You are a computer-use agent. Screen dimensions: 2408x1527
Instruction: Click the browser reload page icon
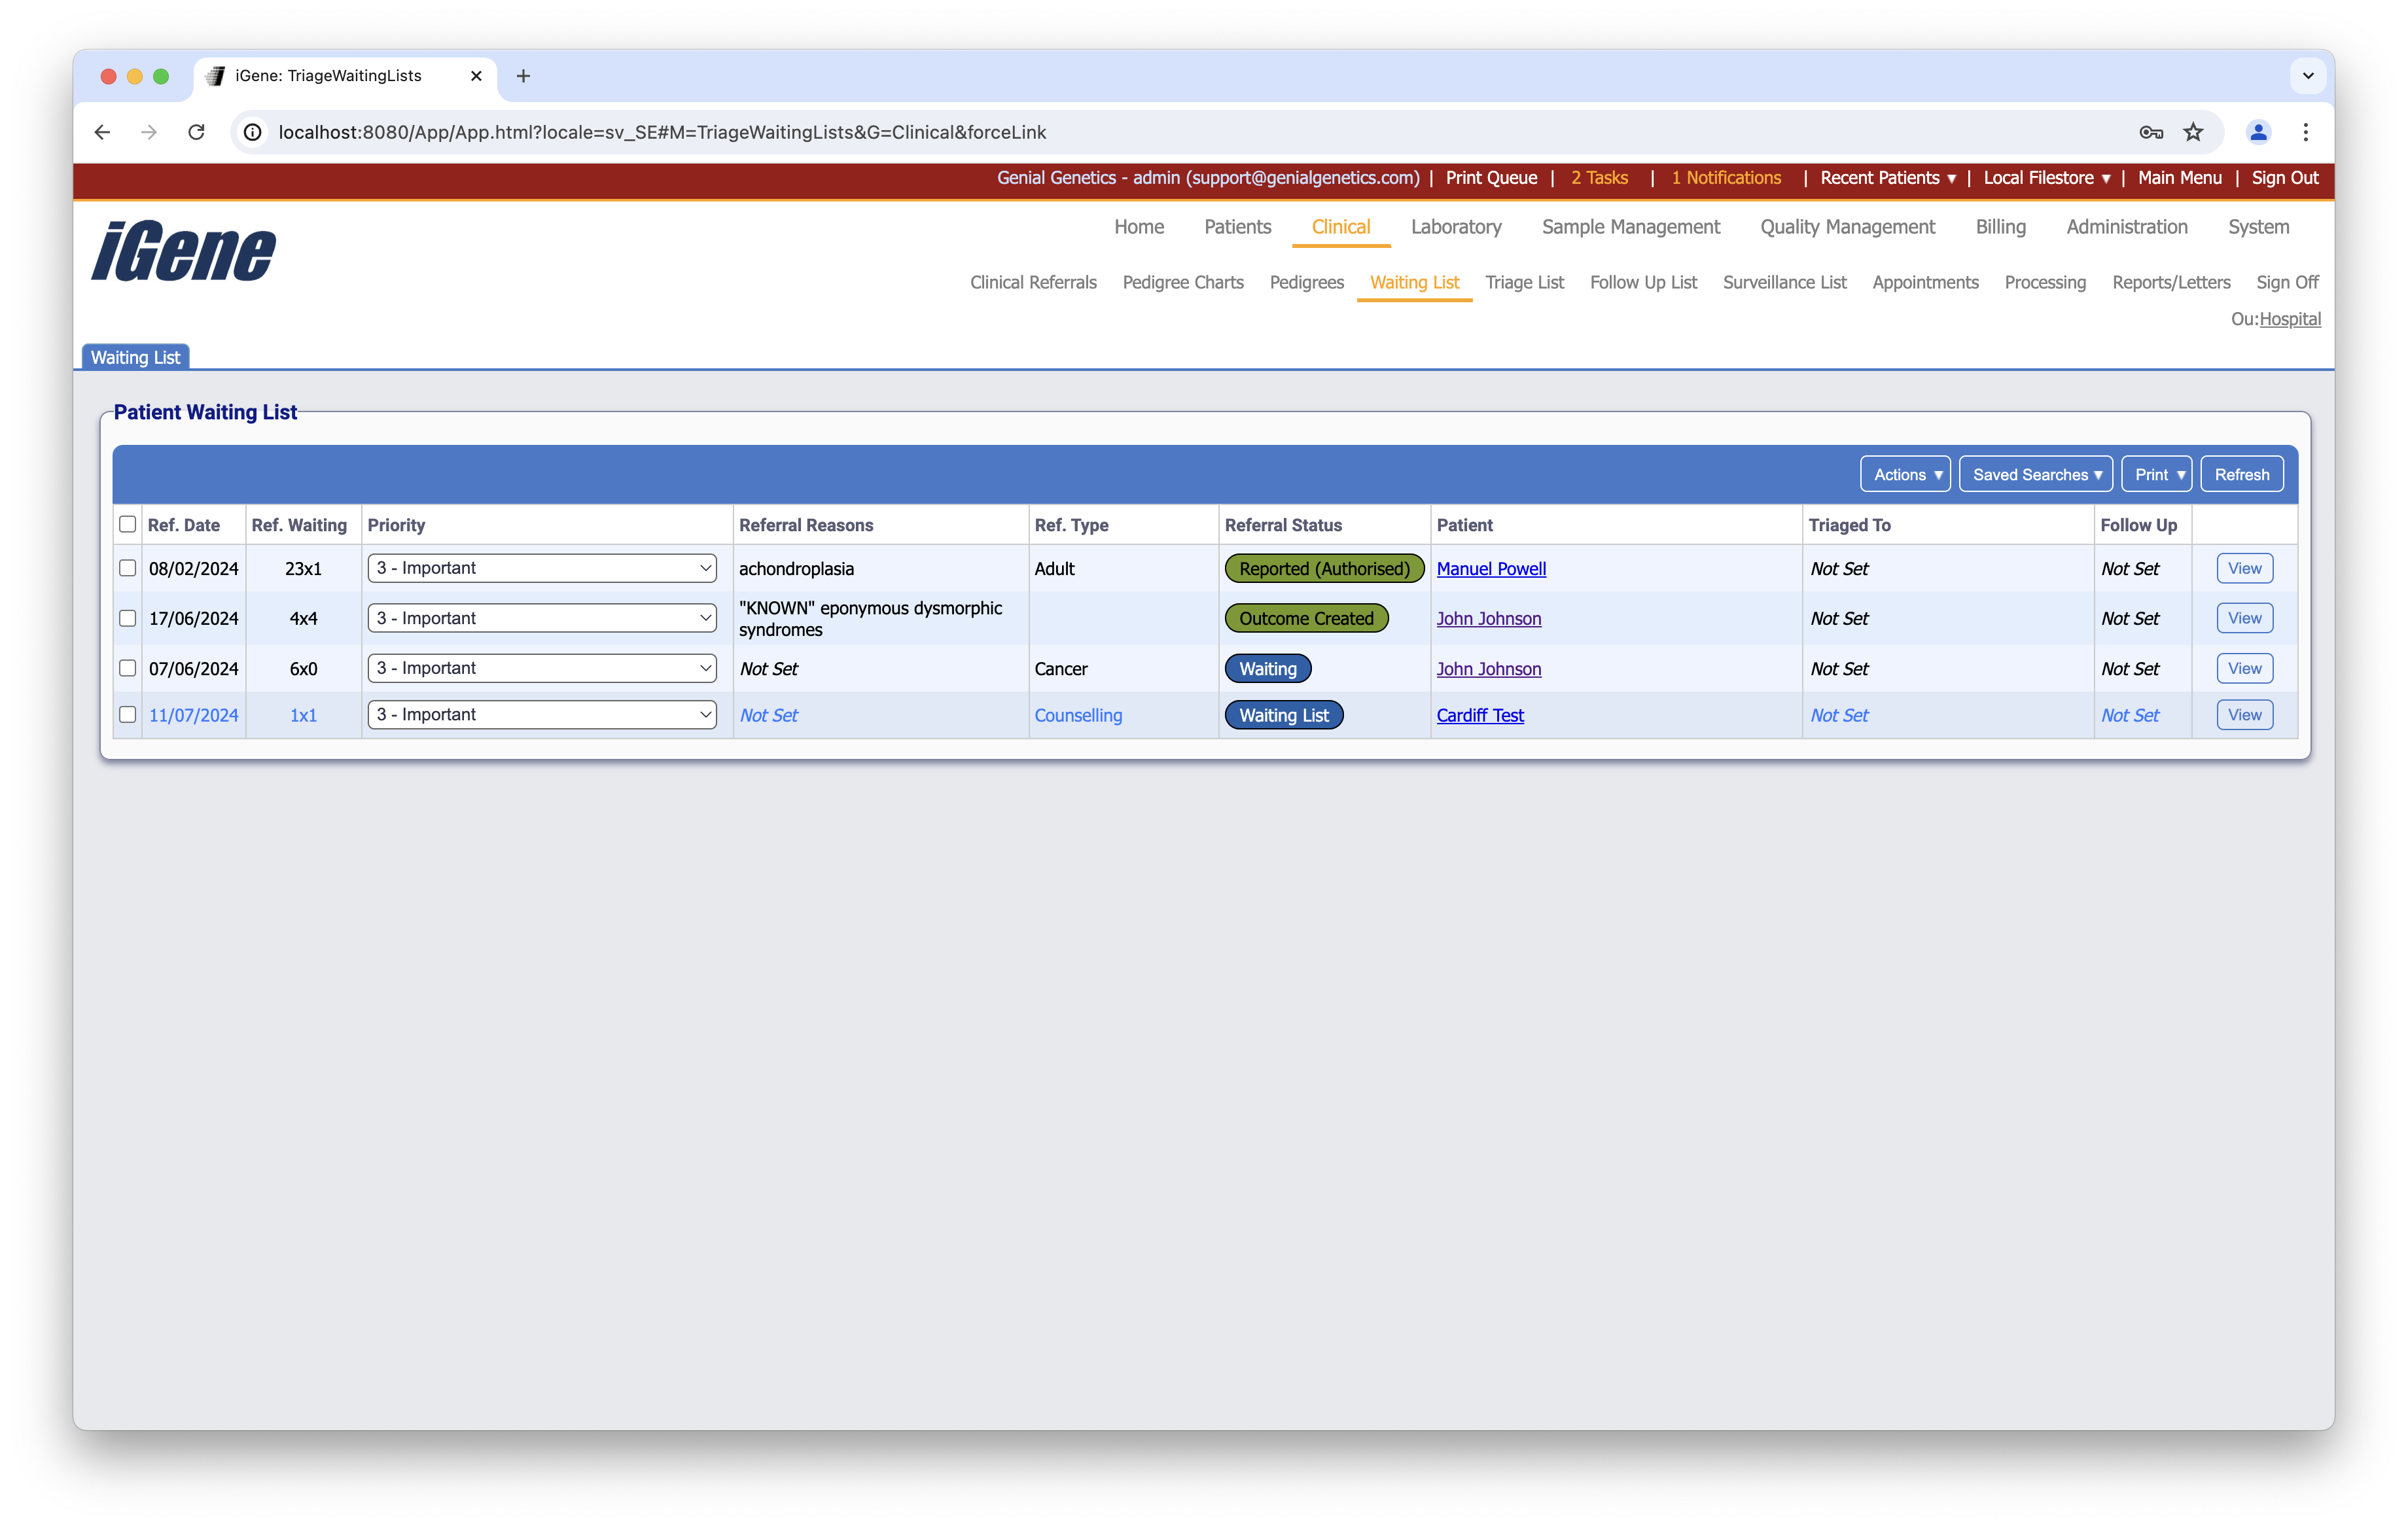click(196, 132)
